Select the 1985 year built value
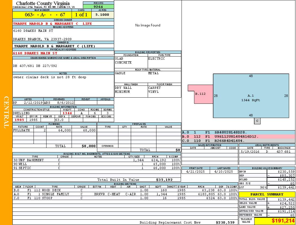This screenshot has height=225, width=296. (x=19, y=120)
